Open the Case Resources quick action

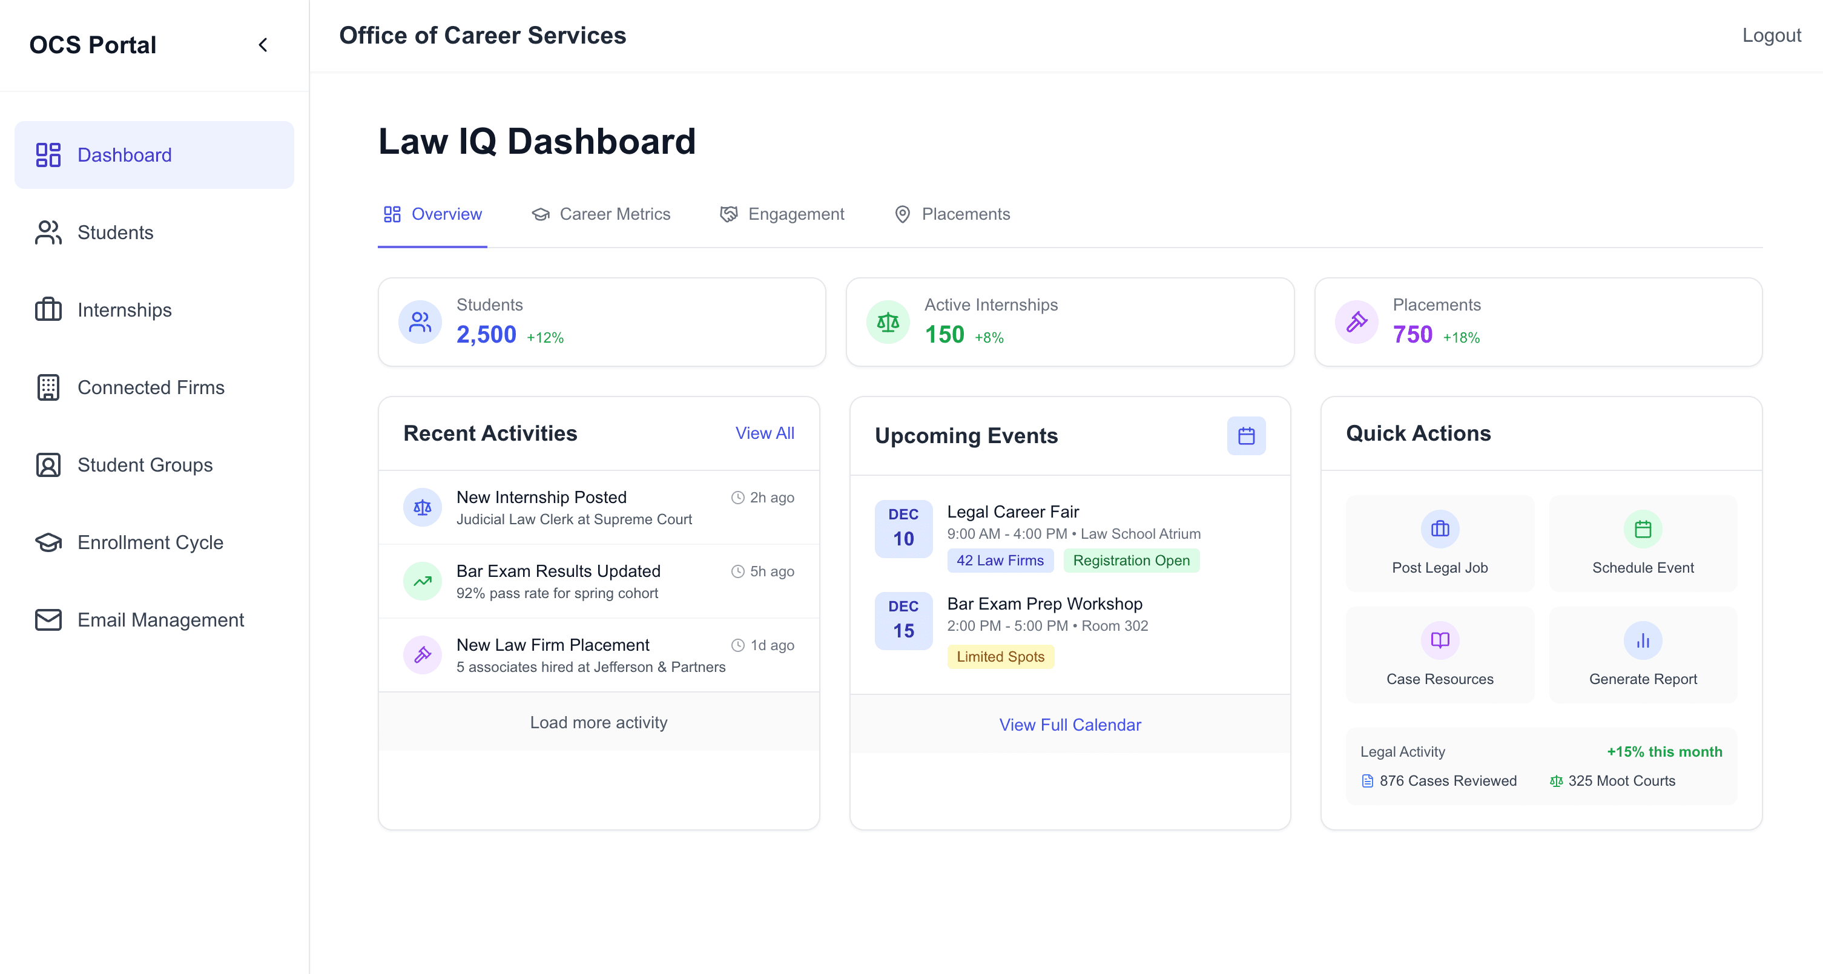[x=1439, y=654]
